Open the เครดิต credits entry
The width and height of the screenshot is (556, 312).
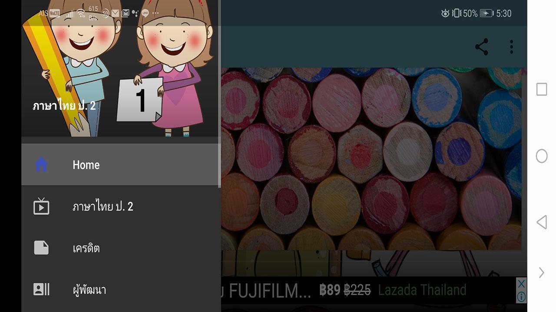tap(121, 248)
